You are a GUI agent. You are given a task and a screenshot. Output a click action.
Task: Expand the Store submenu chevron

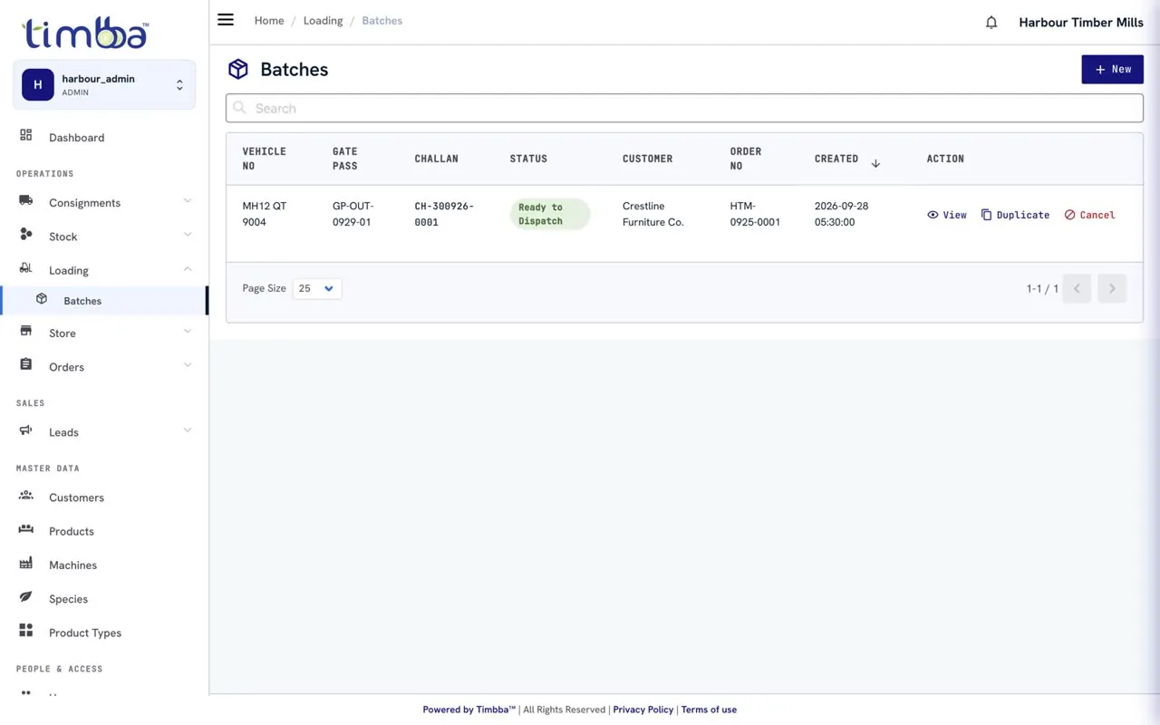[x=188, y=332]
